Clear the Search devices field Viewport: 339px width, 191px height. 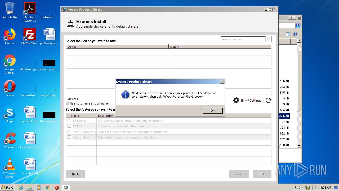[269, 39]
